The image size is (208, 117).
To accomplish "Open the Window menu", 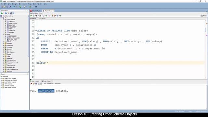I will (40, 4).
